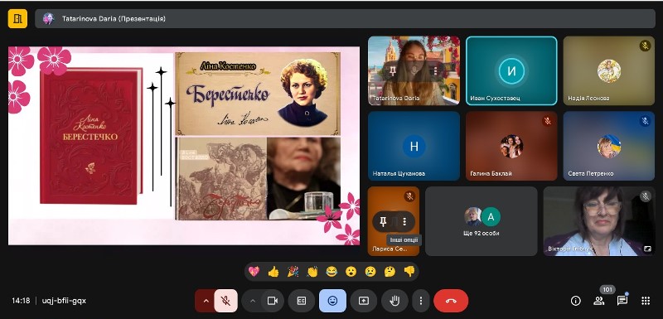This screenshot has width=663, height=319.
Task: Send the thumbs up reaction
Action: click(x=273, y=272)
